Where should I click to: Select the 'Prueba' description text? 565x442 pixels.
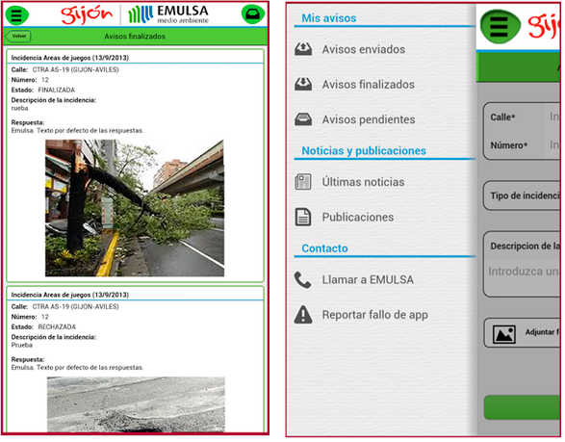click(21, 346)
